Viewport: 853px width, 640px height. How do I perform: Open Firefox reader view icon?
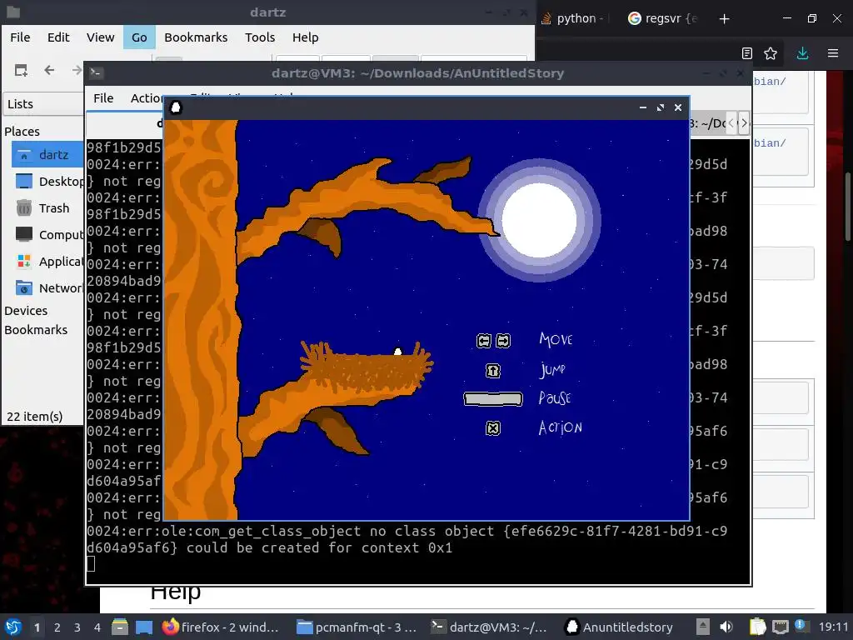(x=747, y=53)
